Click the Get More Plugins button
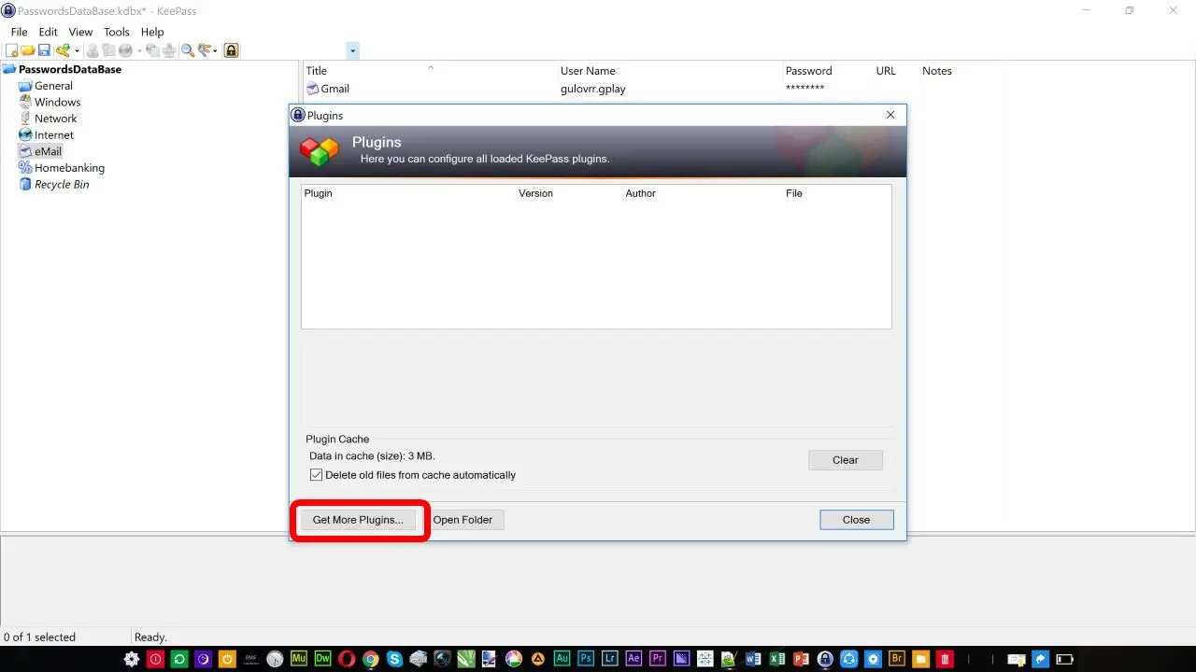Image resolution: width=1196 pixels, height=672 pixels. tap(358, 520)
